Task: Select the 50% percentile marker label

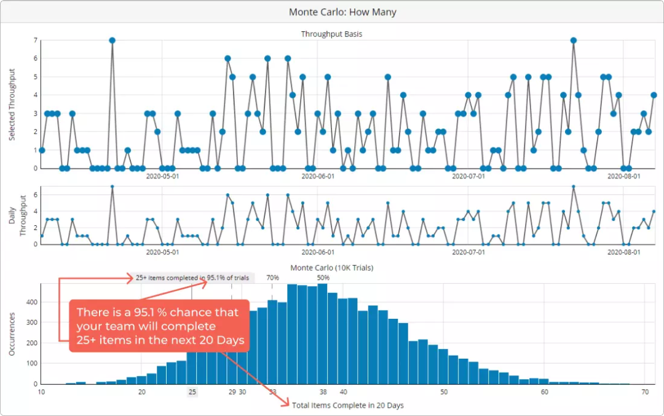Action: pos(323,278)
